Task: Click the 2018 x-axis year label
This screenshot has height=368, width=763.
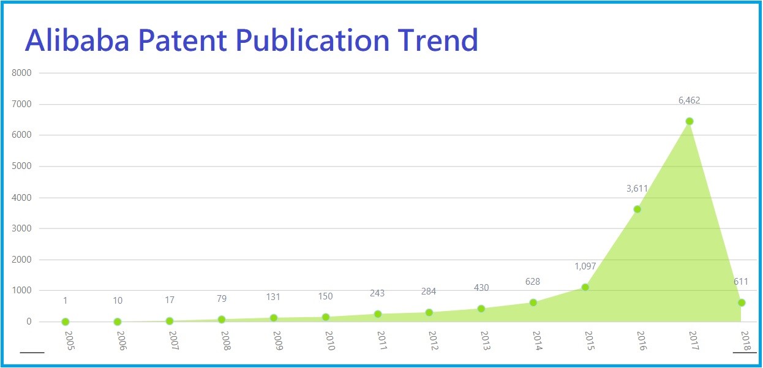Action: (x=745, y=340)
